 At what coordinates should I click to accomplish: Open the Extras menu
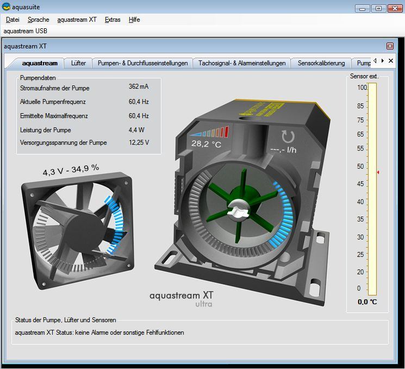pos(113,20)
